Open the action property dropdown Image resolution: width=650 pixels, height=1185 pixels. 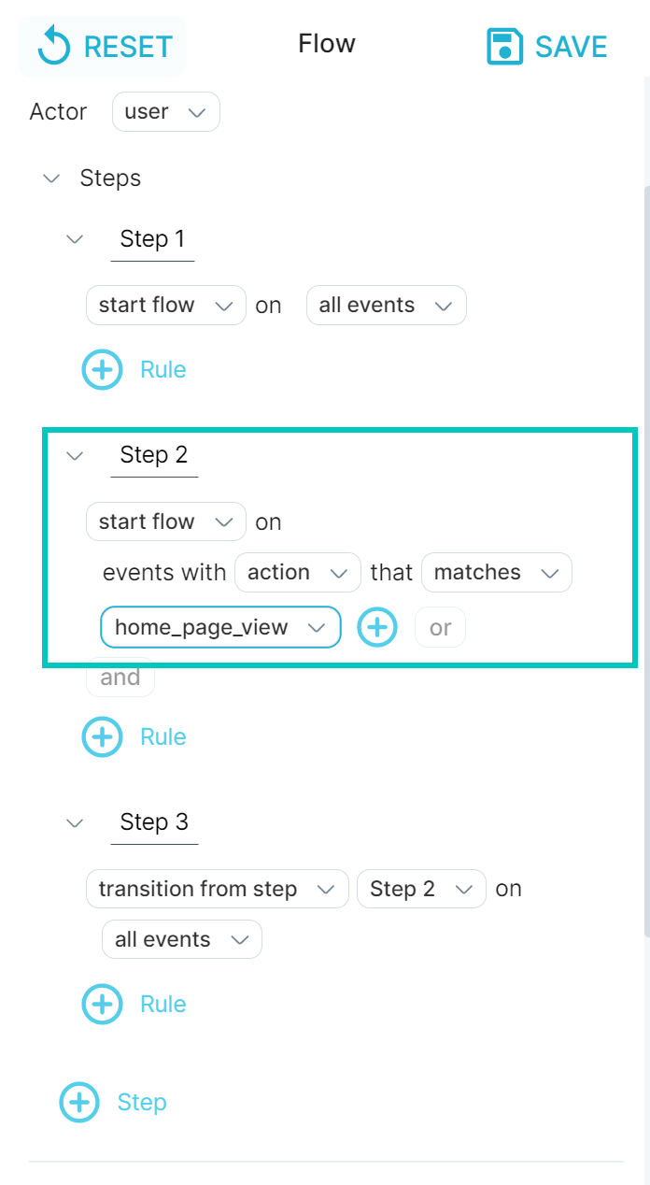(x=298, y=572)
